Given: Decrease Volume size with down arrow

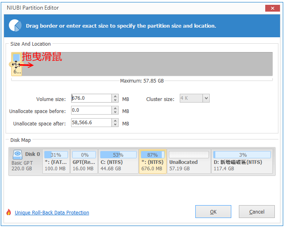Looking at the screenshot, I should [115, 100].
